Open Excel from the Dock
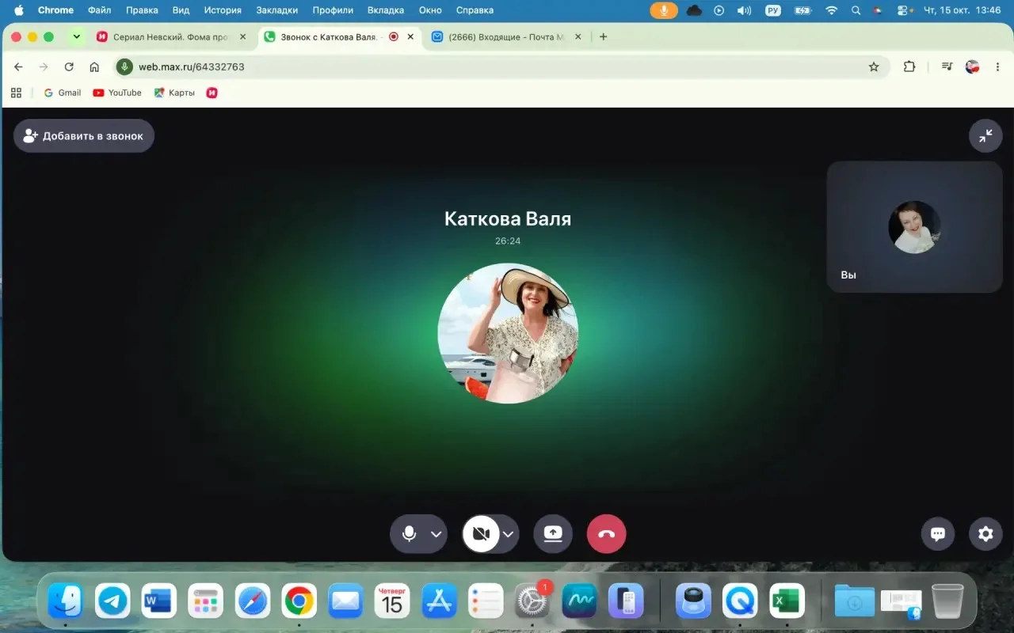The width and height of the screenshot is (1014, 633). coord(787,602)
